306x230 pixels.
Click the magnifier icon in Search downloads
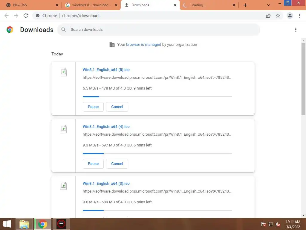point(63,30)
